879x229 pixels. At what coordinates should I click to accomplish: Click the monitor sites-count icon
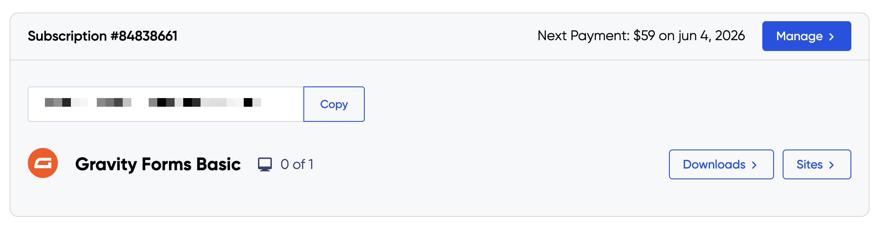tap(265, 165)
